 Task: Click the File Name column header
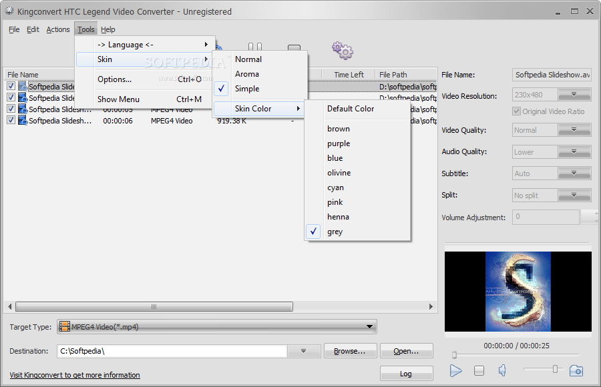[40, 75]
